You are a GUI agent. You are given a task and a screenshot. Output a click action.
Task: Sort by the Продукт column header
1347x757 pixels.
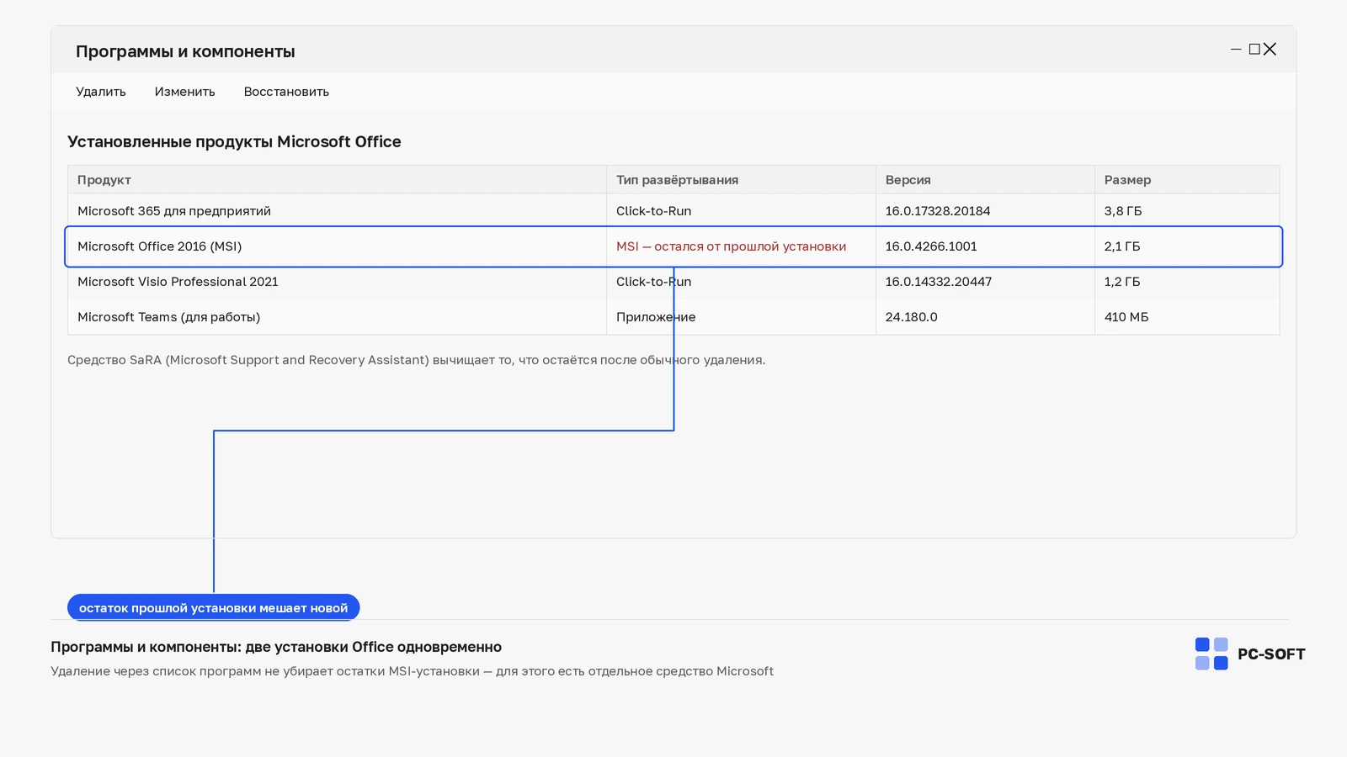pos(337,180)
